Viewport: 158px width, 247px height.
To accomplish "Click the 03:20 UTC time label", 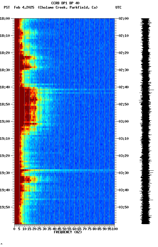I will tap(124, 156).
